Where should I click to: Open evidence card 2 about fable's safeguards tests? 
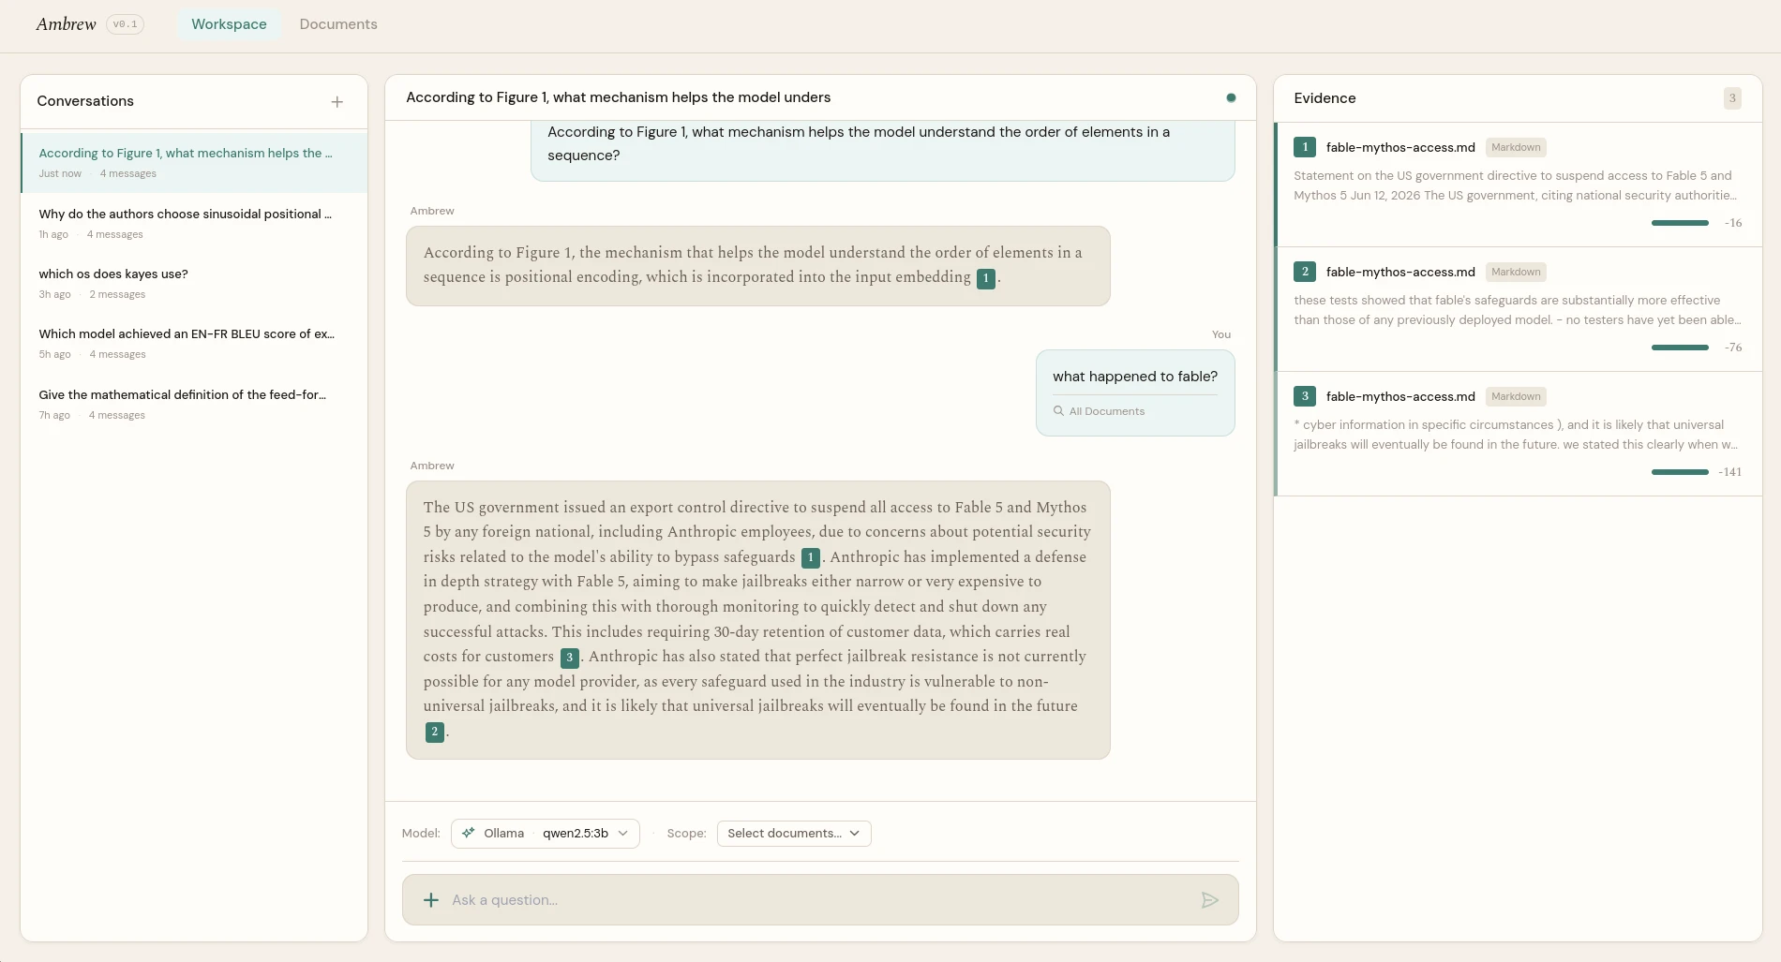click(x=1519, y=309)
